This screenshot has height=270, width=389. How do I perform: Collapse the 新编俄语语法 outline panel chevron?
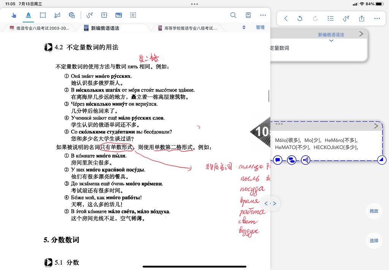point(331,40)
